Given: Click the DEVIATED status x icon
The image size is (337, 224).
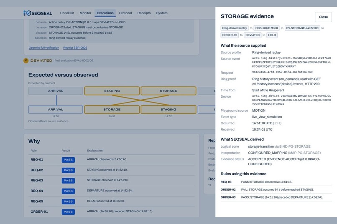Looking at the screenshot, I should (26, 60).
